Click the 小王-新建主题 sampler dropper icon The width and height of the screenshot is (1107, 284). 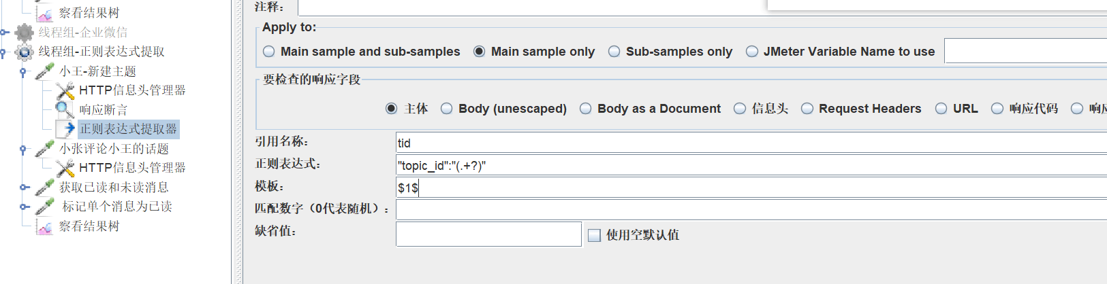click(45, 71)
